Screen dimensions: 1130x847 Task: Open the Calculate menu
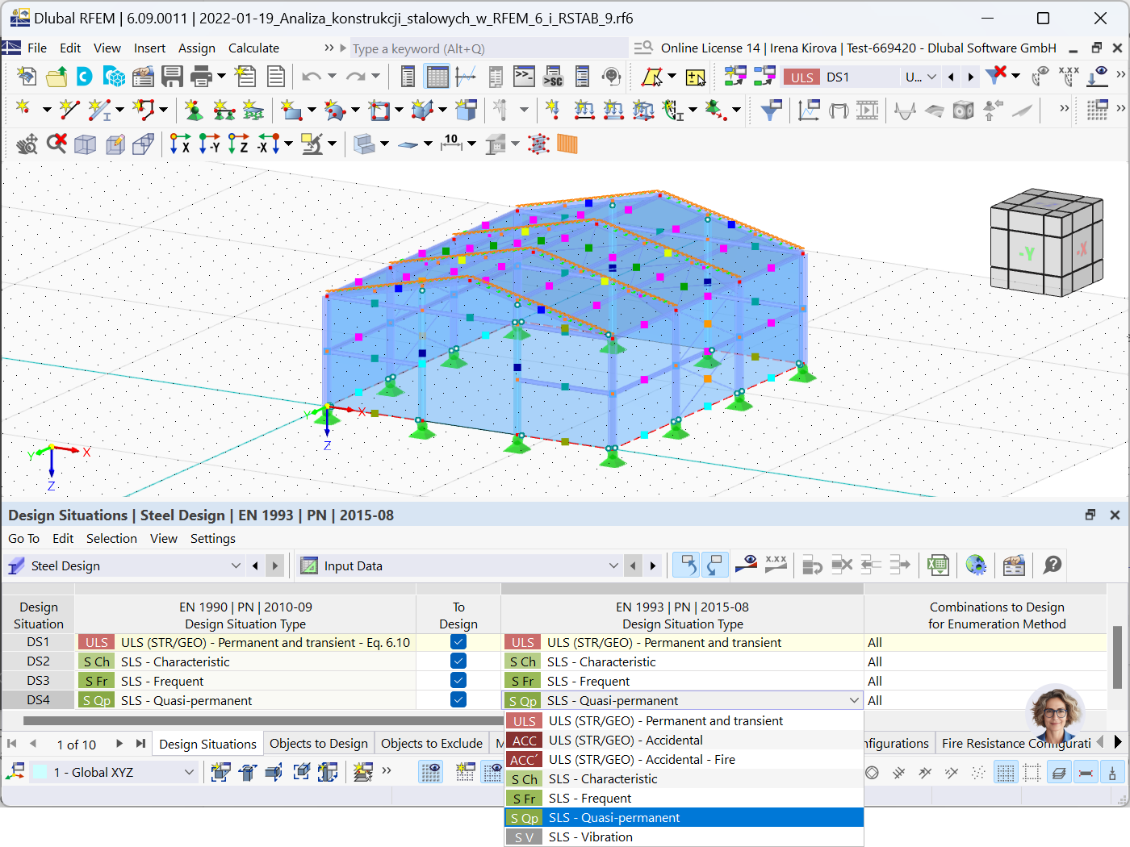pyautogui.click(x=253, y=48)
